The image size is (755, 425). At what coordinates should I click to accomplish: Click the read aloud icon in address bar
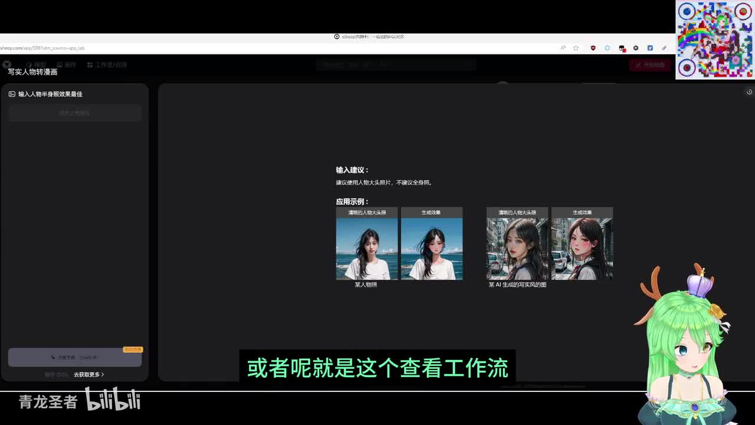tap(563, 48)
